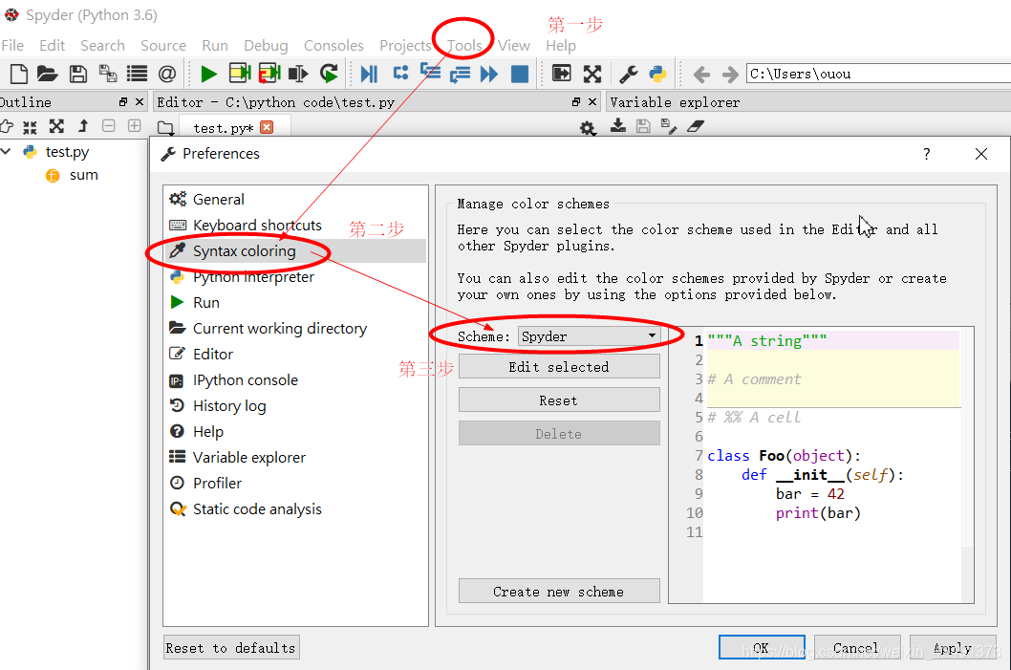Click the debugger Continue execution icon
Screen dimensions: 1011x670
click(489, 75)
